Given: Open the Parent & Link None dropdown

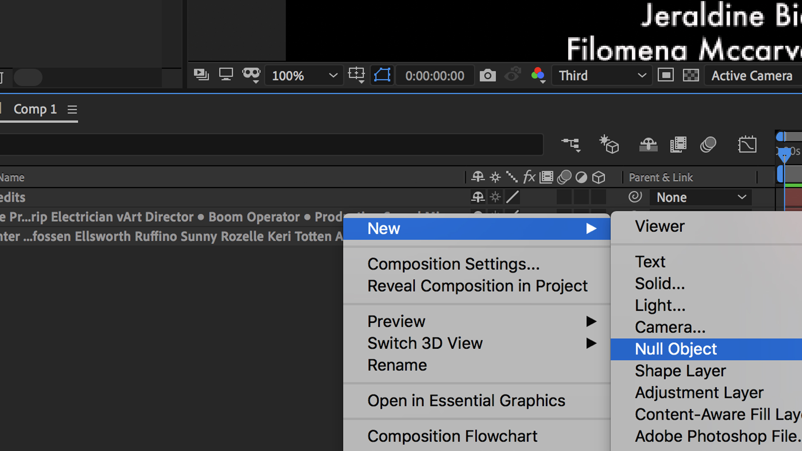Looking at the screenshot, I should [700, 197].
